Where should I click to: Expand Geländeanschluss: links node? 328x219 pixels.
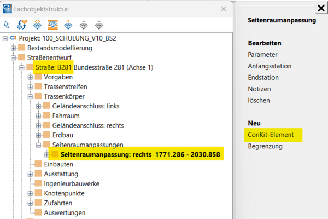tap(38, 106)
